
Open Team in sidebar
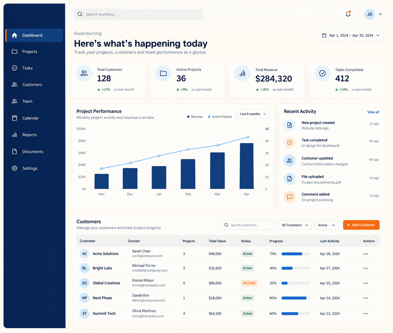pyautogui.click(x=34, y=101)
